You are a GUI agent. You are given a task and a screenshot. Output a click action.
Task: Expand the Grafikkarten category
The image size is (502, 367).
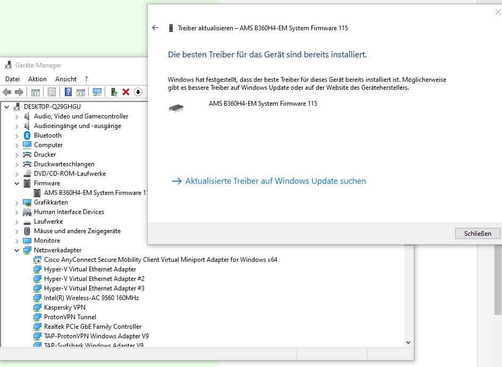coord(16,202)
